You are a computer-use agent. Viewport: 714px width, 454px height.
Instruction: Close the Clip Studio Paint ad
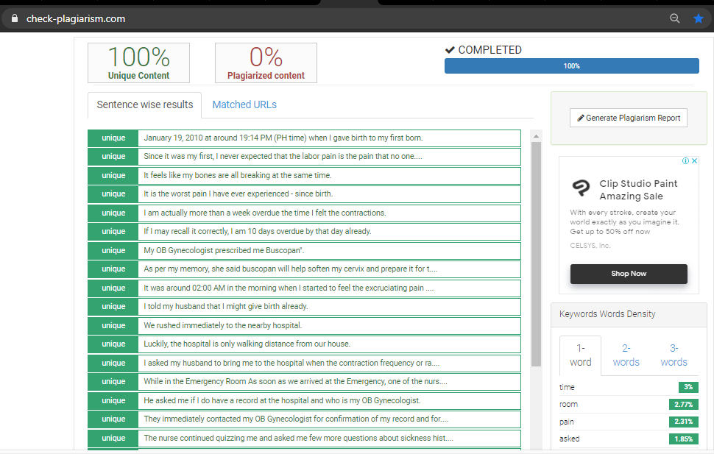[694, 160]
